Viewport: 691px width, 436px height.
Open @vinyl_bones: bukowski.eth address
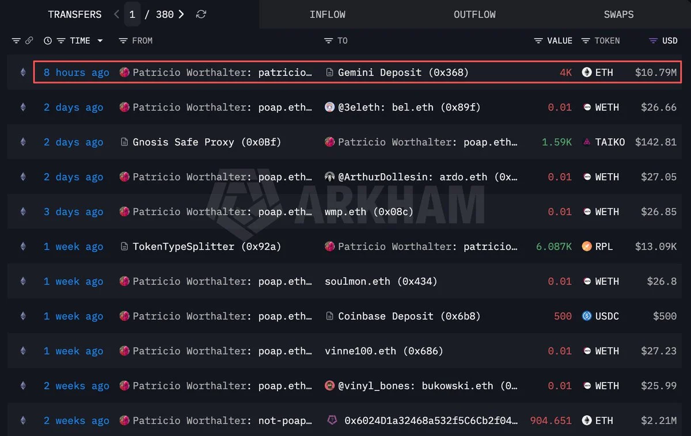[x=427, y=386]
